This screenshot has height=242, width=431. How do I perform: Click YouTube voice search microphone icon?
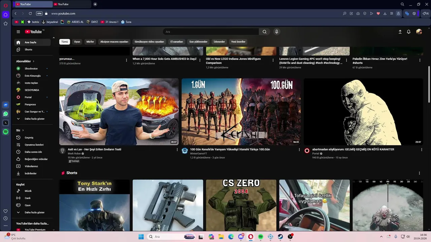coord(276,32)
